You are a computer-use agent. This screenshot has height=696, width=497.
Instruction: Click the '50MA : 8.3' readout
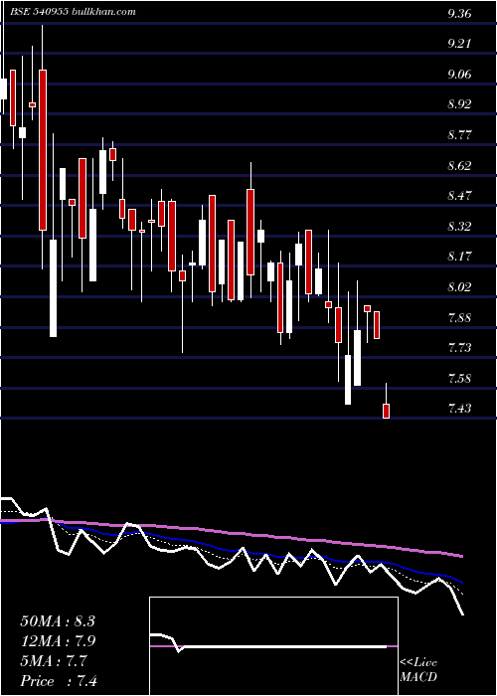(x=58, y=621)
